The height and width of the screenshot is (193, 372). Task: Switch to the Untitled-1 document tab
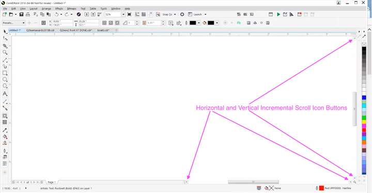tap(15, 30)
